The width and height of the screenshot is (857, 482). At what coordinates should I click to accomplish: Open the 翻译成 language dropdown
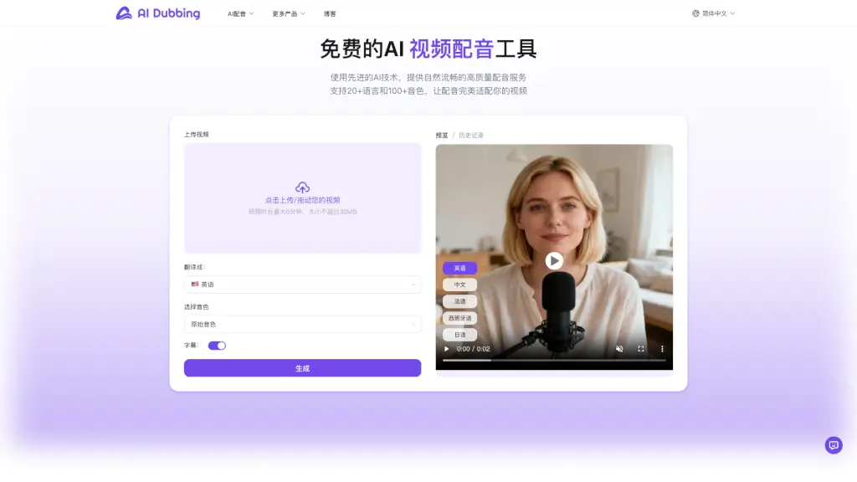click(302, 285)
